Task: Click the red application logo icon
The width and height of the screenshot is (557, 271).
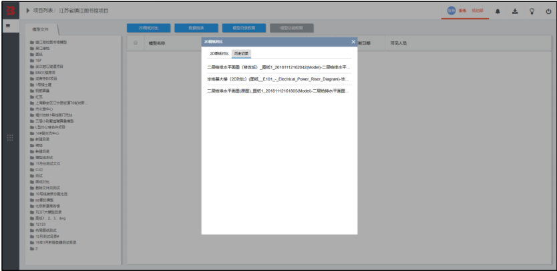Action: coord(11,11)
